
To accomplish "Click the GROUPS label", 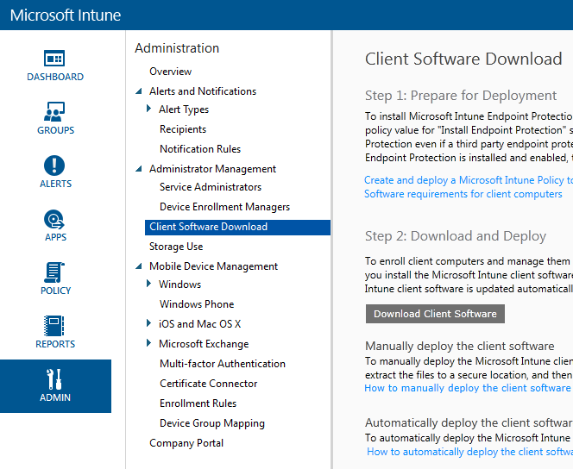I will (x=55, y=130).
